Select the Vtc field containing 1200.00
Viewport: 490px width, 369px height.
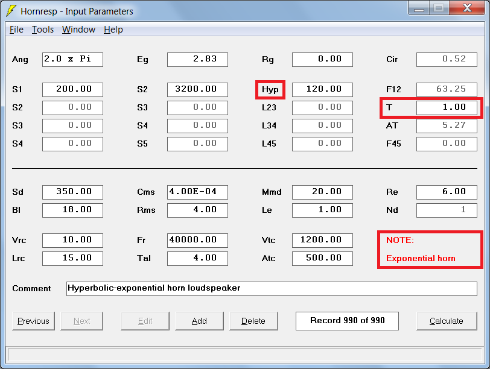(322, 241)
